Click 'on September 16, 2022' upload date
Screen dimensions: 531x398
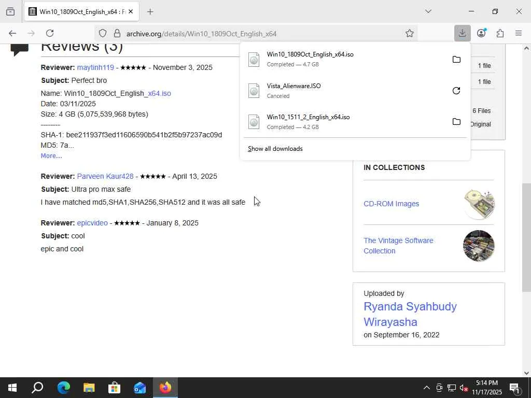click(x=401, y=335)
